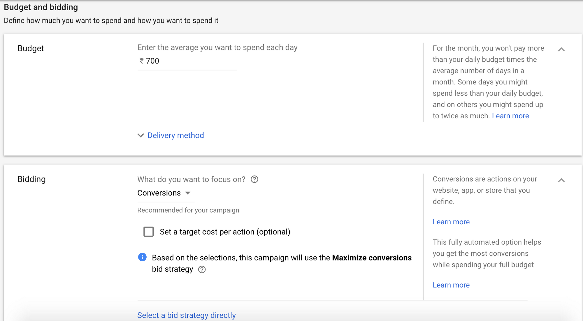The width and height of the screenshot is (583, 321).
Task: Click the blue info icon
Action: click(x=142, y=257)
